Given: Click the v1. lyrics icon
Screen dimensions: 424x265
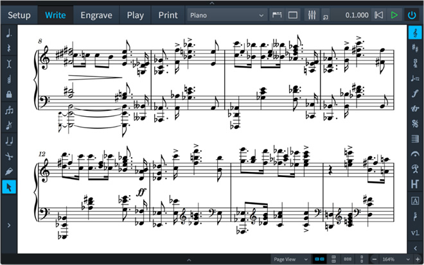Looking at the screenshot, I should (x=415, y=232).
